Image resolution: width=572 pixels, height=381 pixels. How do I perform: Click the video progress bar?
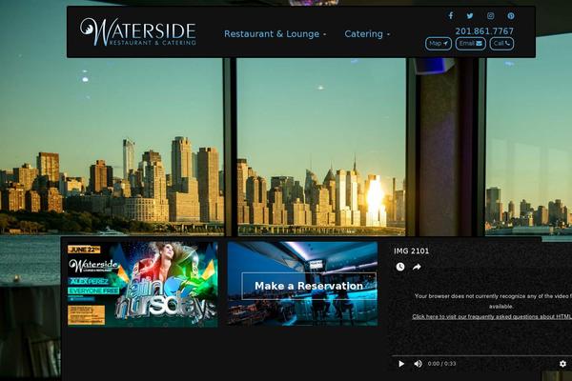481,355
